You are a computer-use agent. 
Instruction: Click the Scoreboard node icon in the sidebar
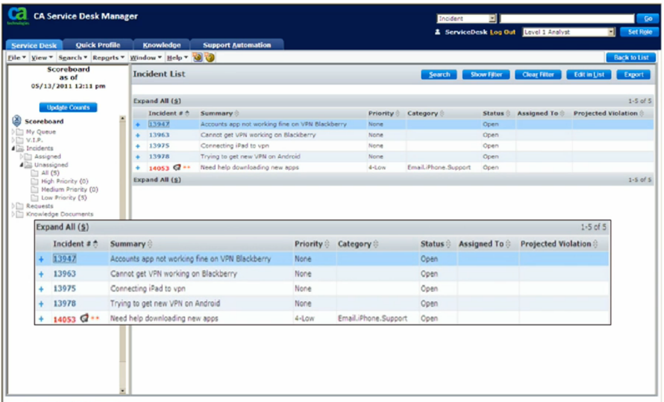click(16, 121)
